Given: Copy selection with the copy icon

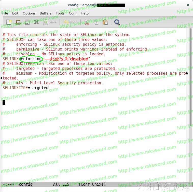Looking at the screenshot, I should tap(96, 22).
